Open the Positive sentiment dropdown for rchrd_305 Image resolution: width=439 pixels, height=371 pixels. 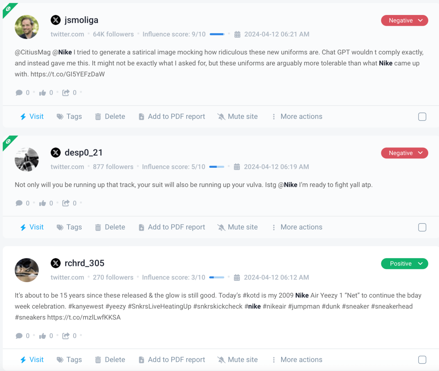point(404,264)
